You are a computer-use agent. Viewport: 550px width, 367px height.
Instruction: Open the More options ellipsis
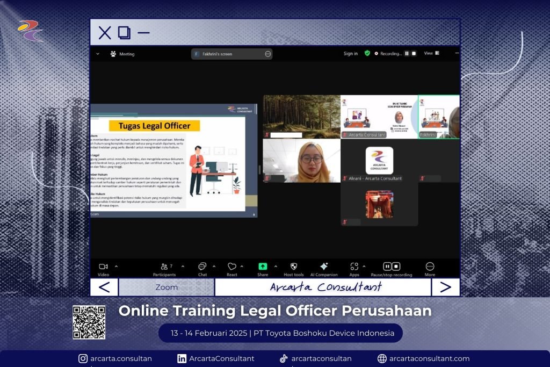[430, 267]
